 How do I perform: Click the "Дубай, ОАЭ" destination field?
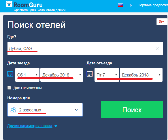coord(85,48)
